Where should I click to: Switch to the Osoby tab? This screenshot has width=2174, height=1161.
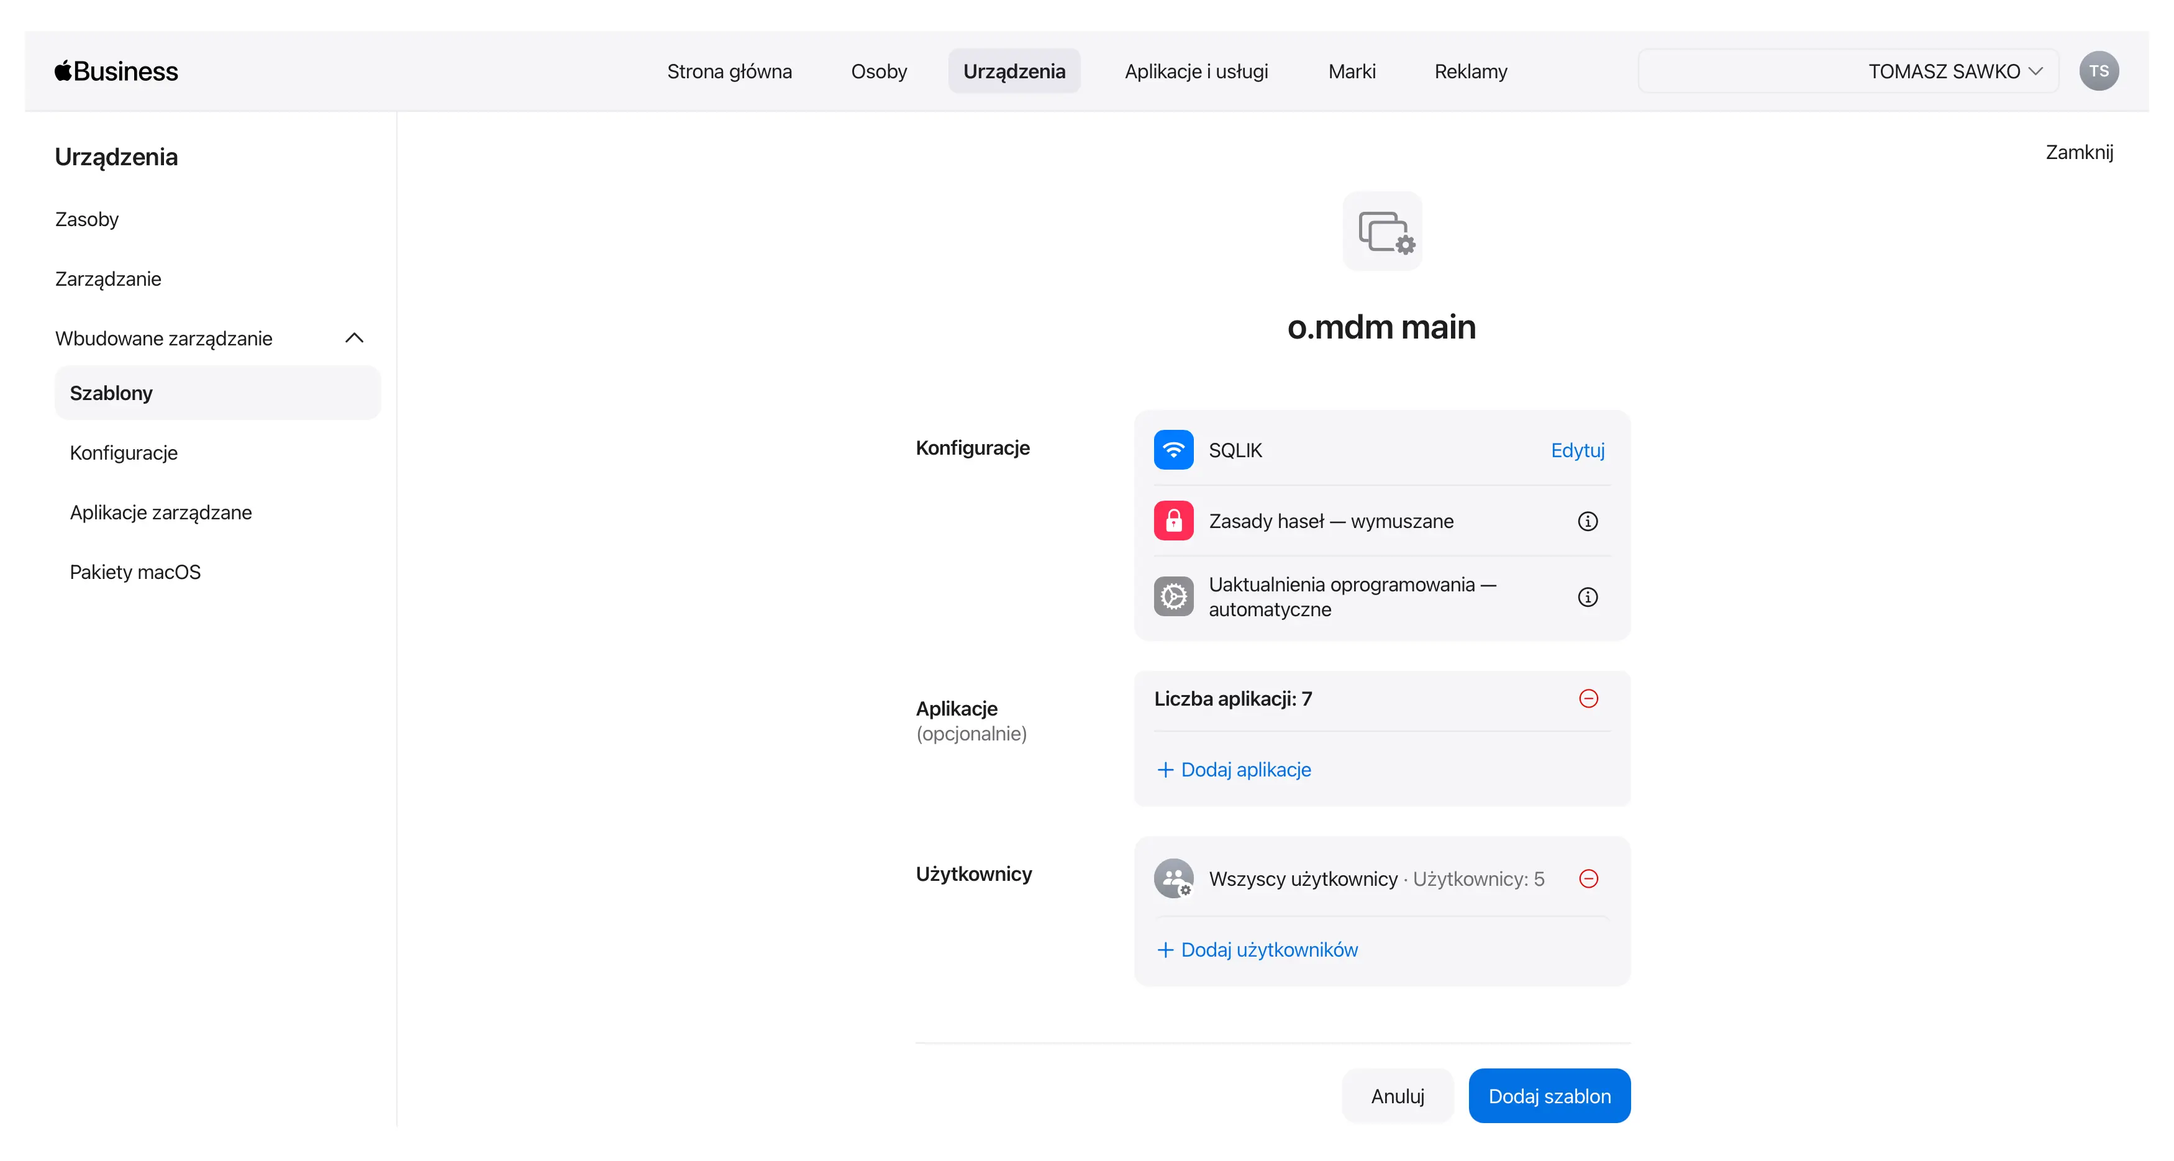[x=878, y=71]
